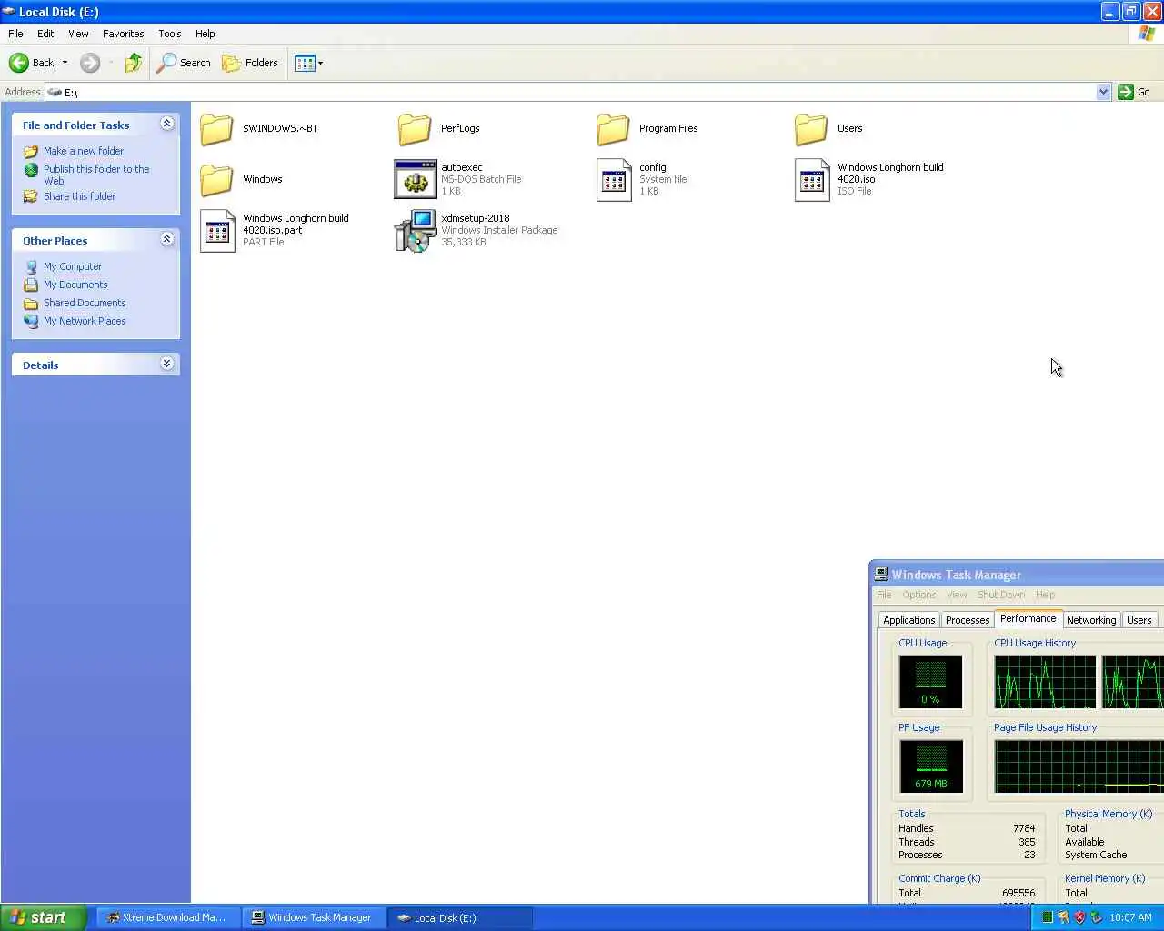Click Share this folder
This screenshot has width=1164, height=931.
(79, 196)
